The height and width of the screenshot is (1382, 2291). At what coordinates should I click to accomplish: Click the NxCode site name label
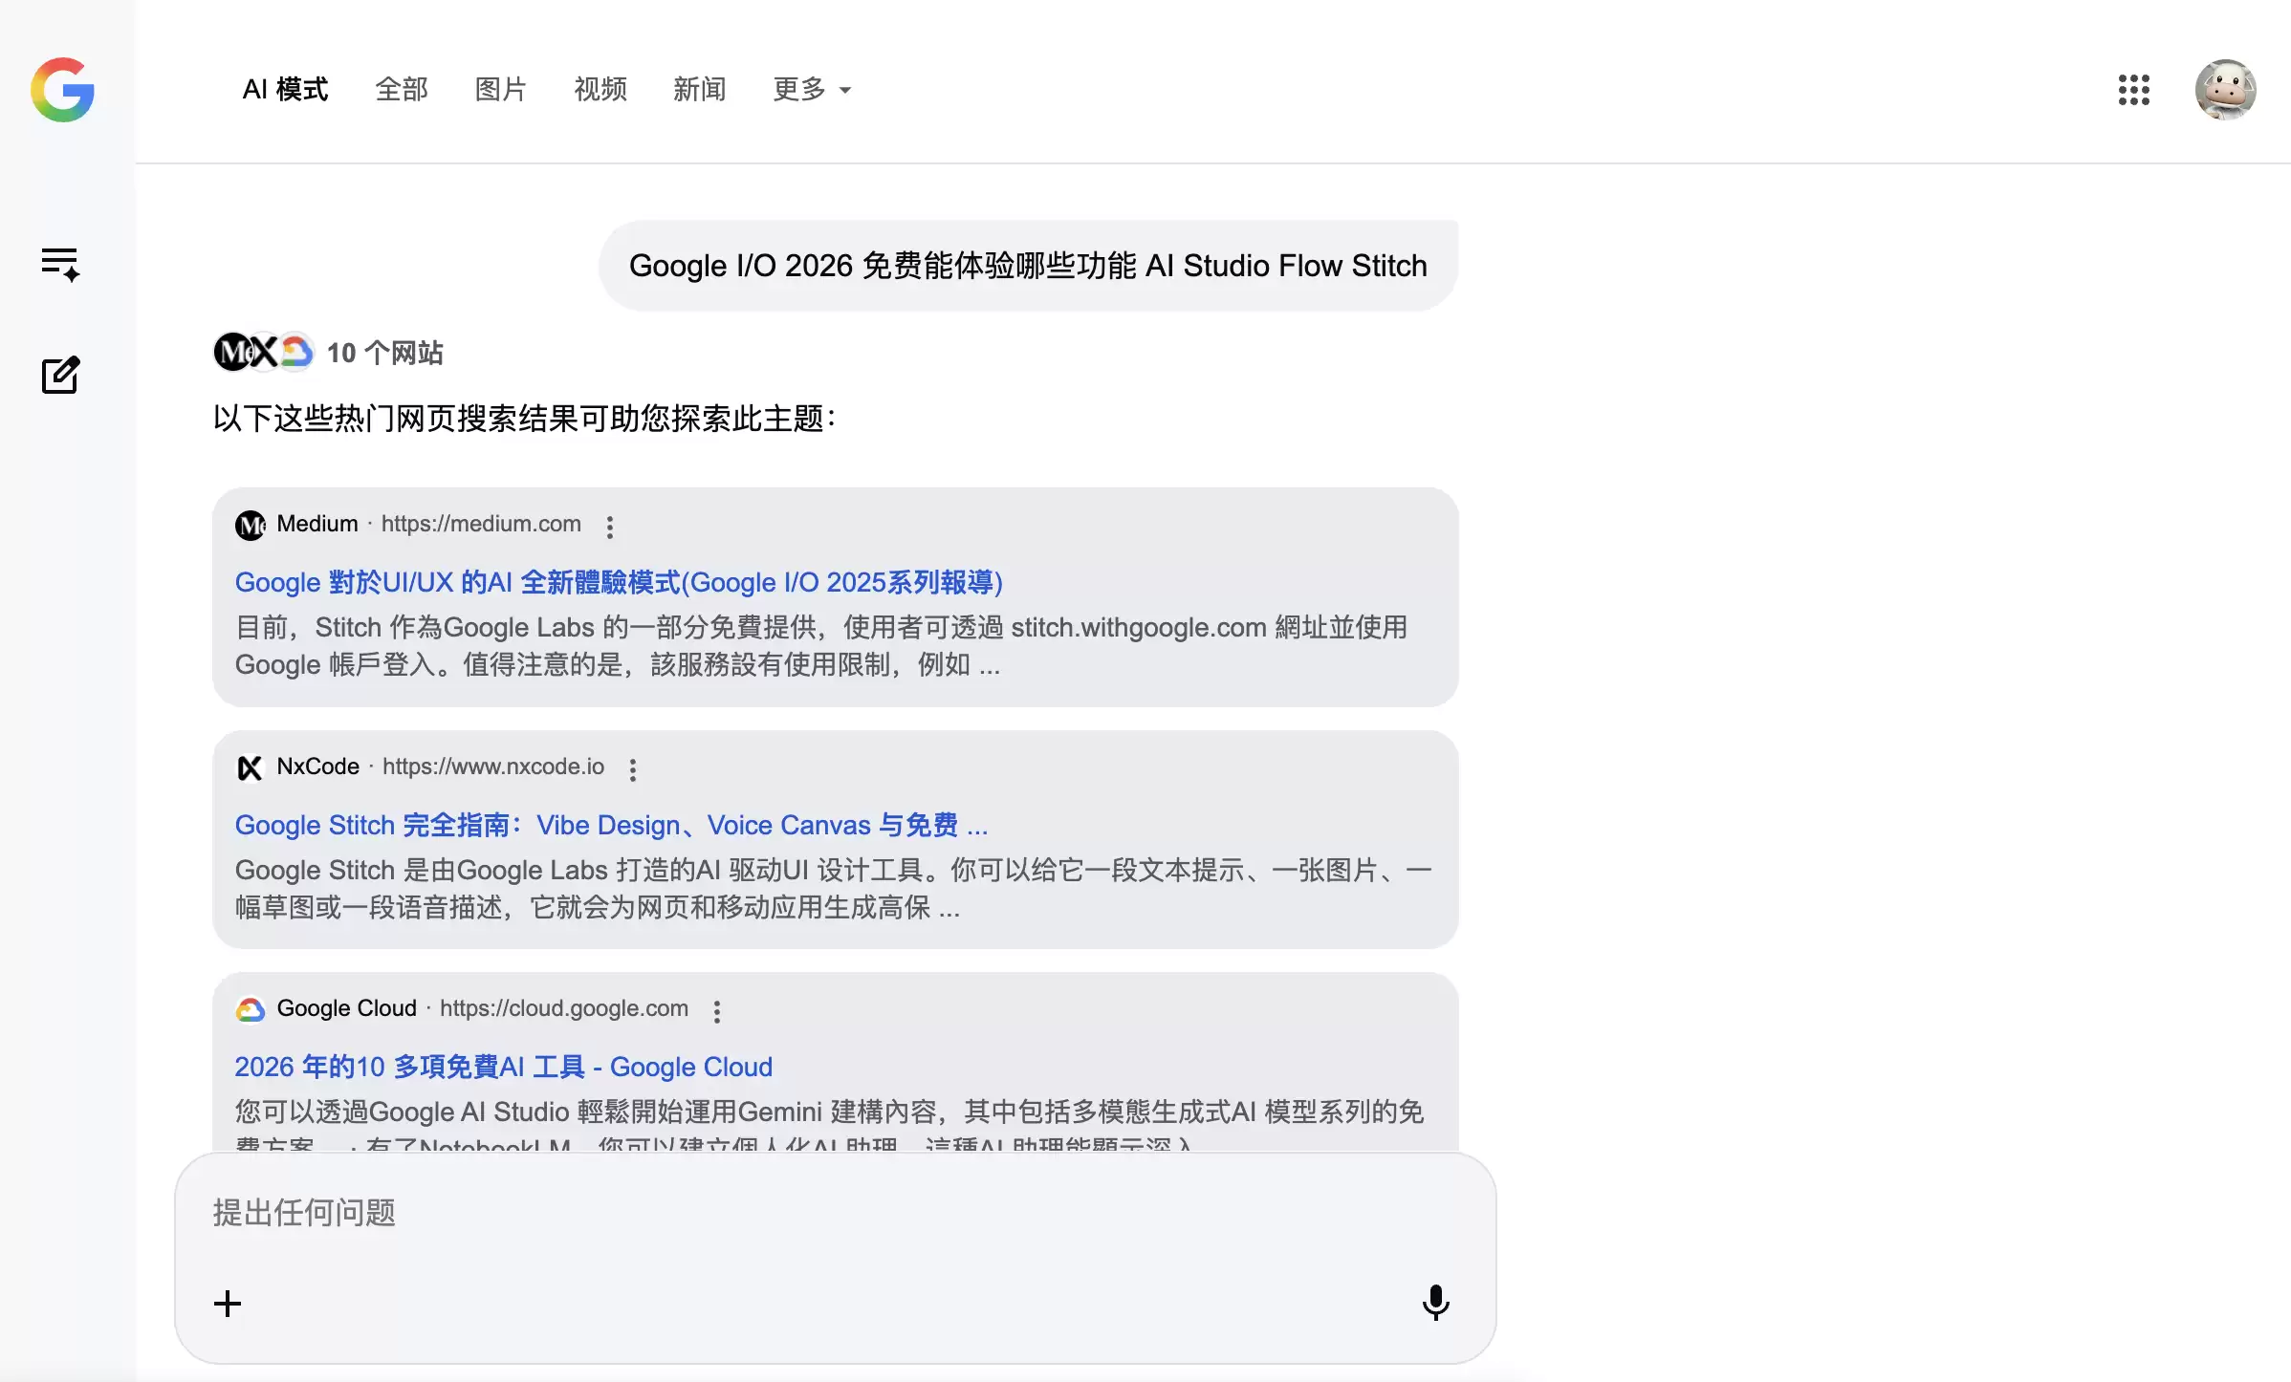(x=318, y=767)
